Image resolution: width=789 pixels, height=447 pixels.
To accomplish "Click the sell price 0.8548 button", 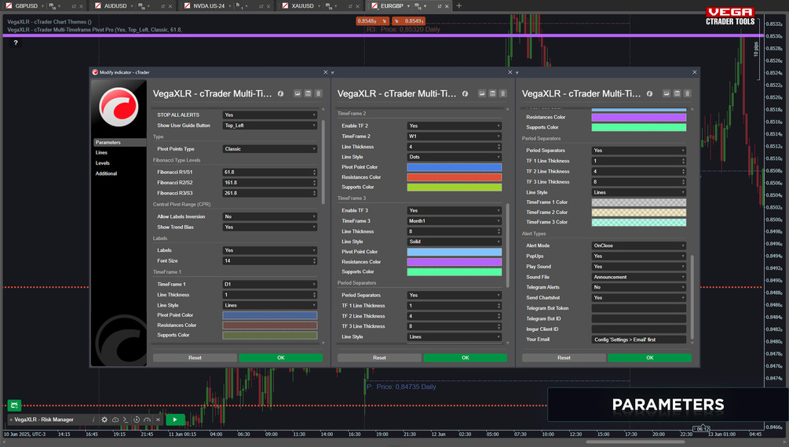I will tap(372, 21).
